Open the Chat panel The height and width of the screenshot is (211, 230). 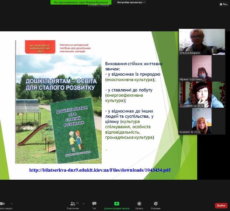94,204
